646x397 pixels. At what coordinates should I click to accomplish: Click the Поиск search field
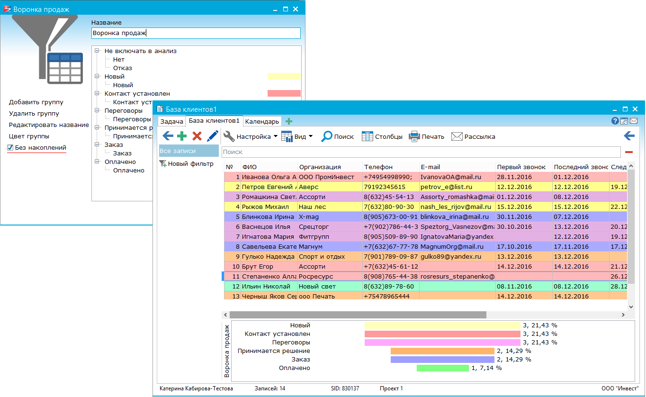coord(421,152)
